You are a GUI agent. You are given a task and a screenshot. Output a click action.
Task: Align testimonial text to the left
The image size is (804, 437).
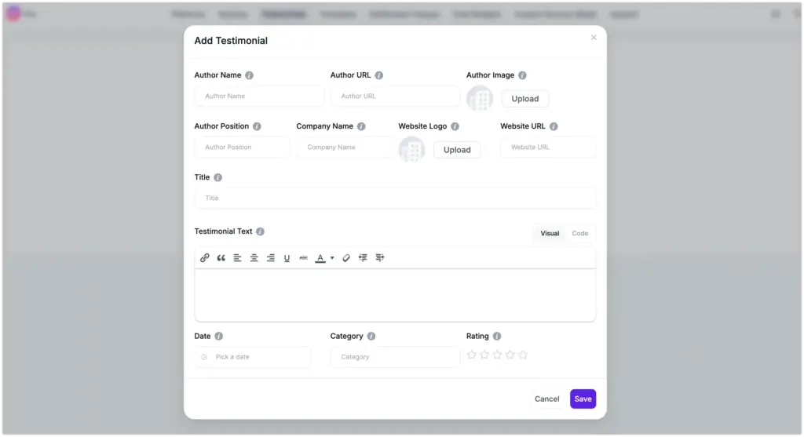point(237,257)
